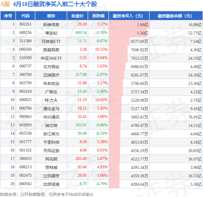Click balance value 52.77亿
The width and height of the screenshot is (203, 197).
click(195, 33)
